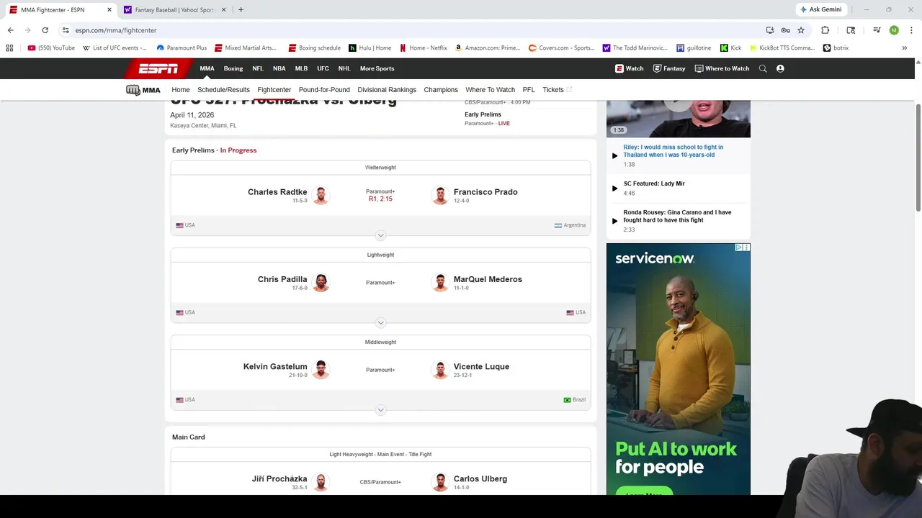Click Francisco Prado's fighter headshot
The width and height of the screenshot is (922, 518).
(440, 196)
